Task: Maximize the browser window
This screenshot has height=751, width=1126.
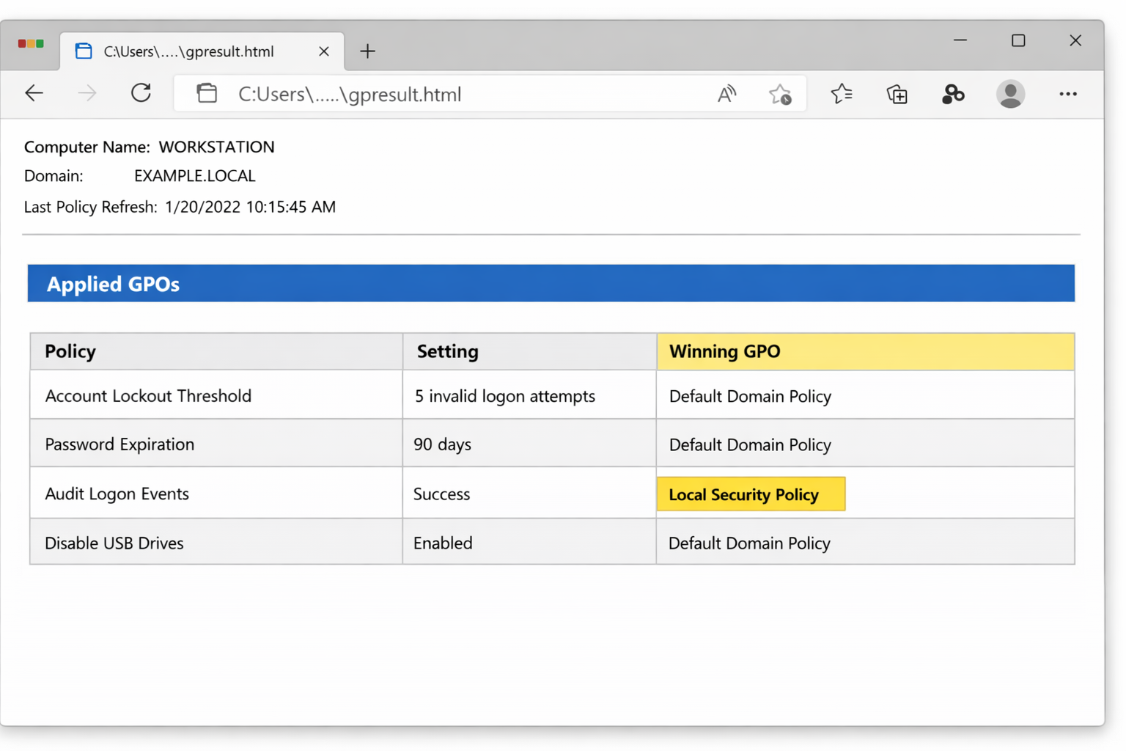Action: click(1018, 40)
